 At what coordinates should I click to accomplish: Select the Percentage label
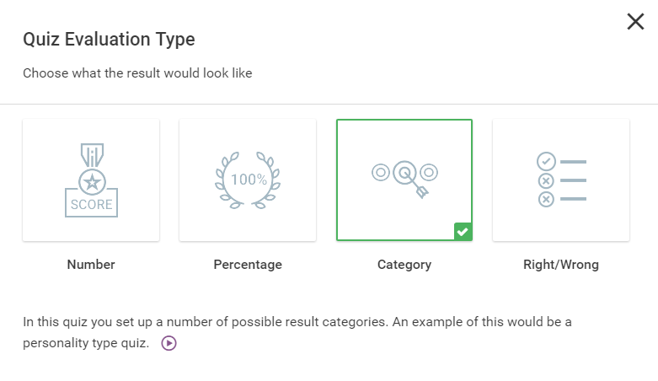tap(248, 265)
